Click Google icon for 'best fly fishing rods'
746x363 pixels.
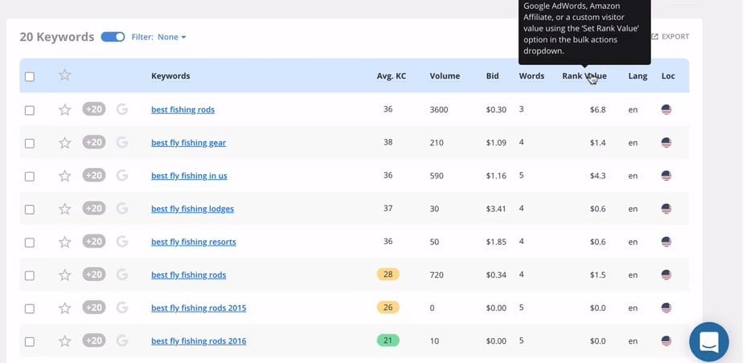tap(122, 275)
